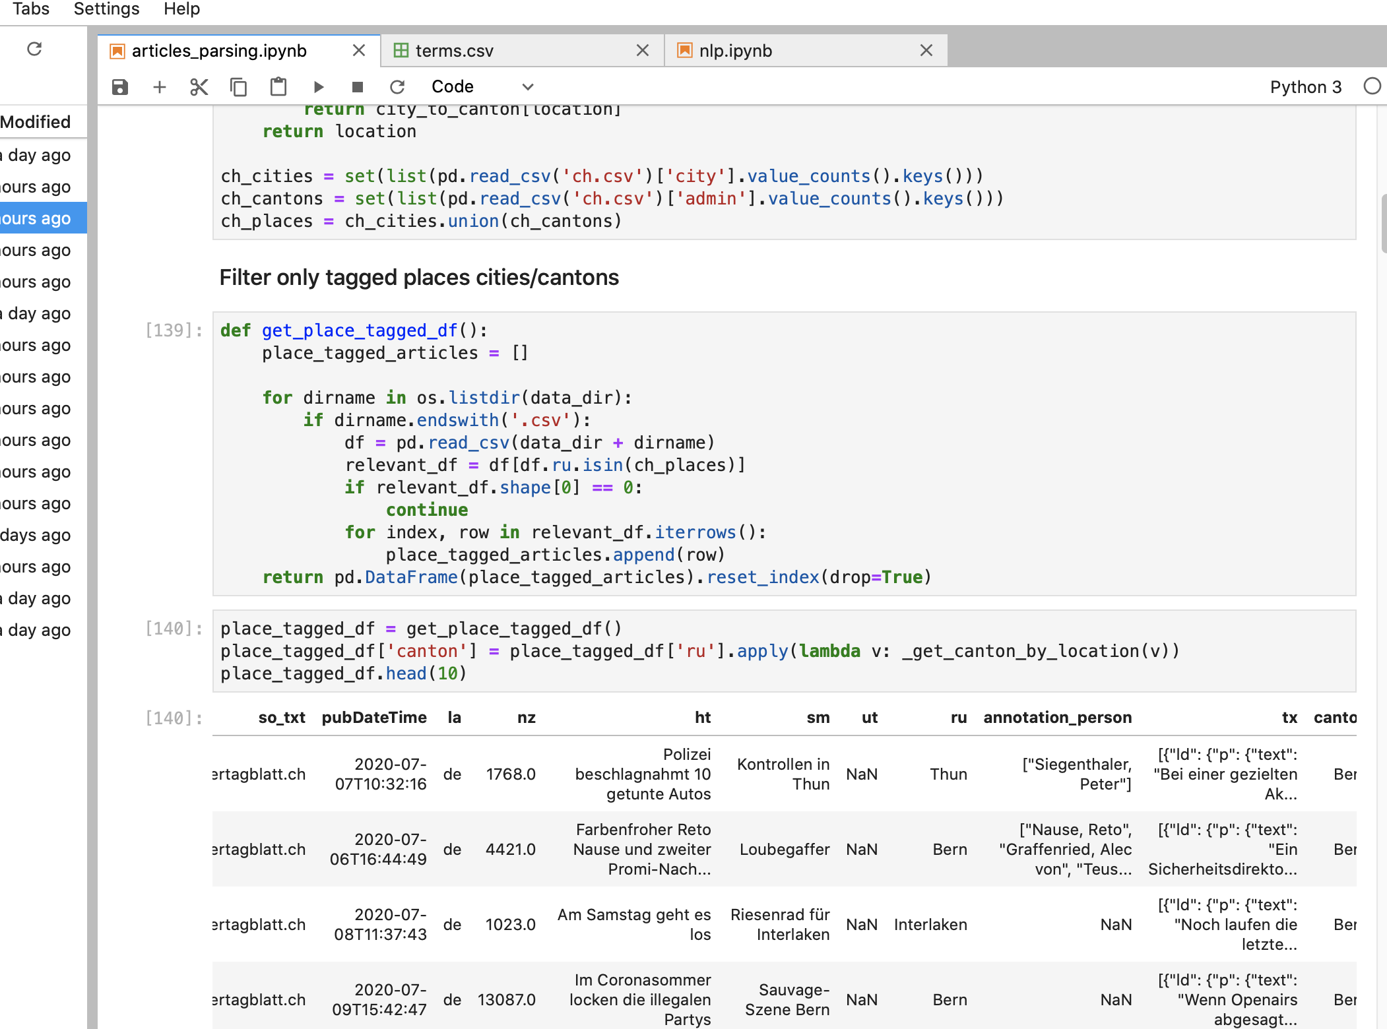Close the terms.csv tab

(x=643, y=51)
